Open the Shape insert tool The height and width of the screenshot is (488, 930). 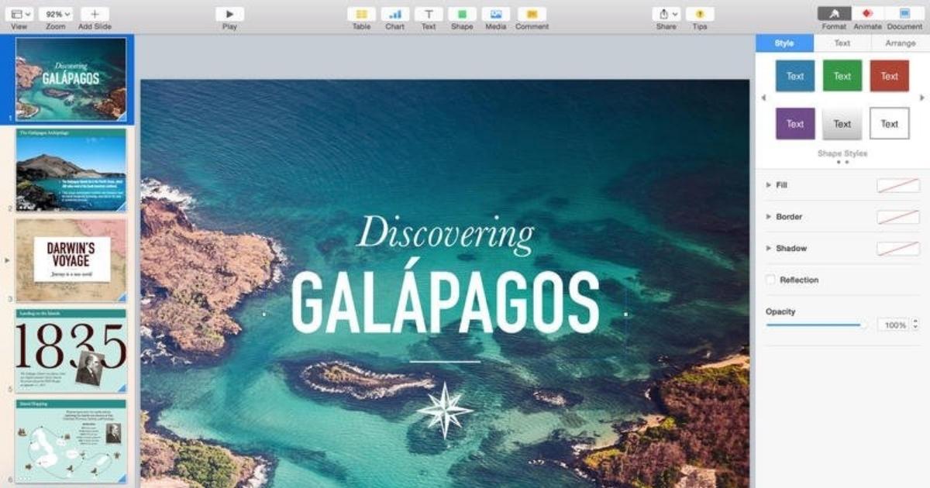coord(462,14)
